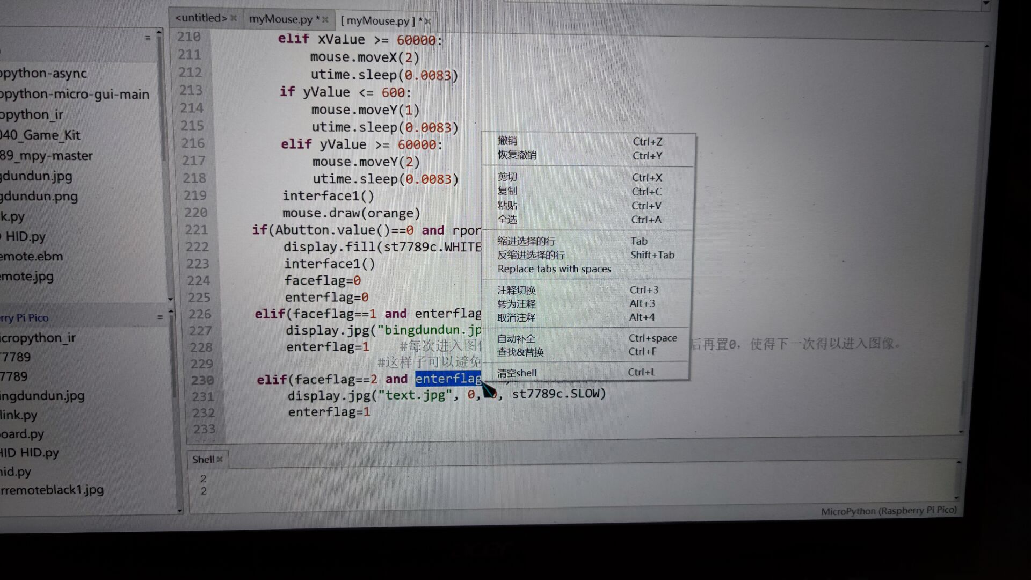Choose 缩进选择的行 (Indent) menu entry
This screenshot has height=580, width=1031.
[x=587, y=241]
